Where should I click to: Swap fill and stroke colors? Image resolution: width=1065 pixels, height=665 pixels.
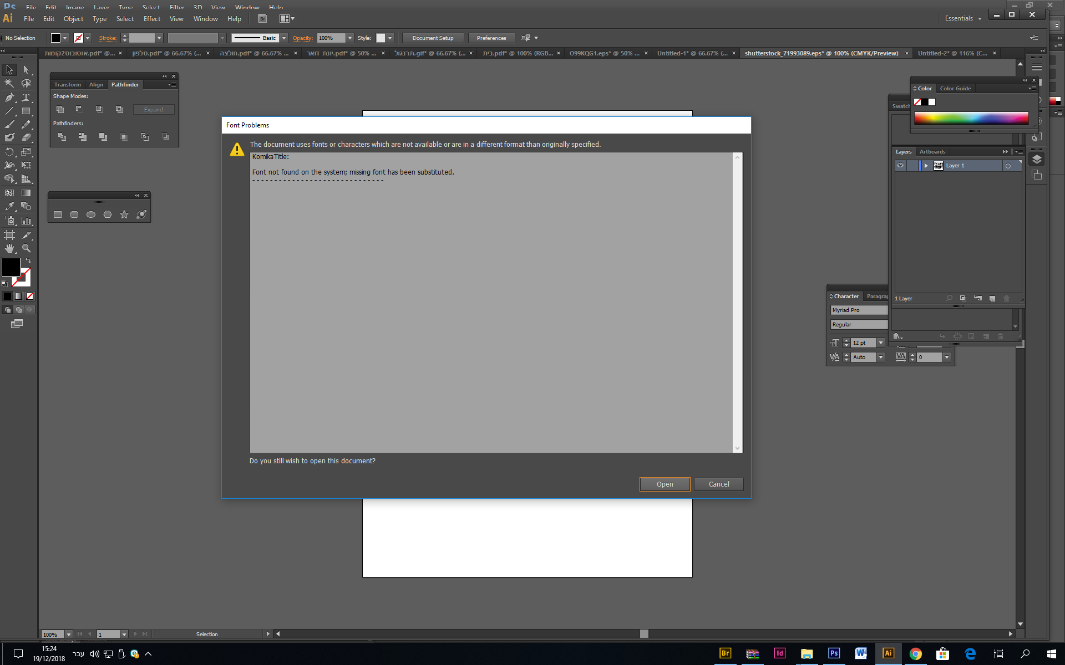coord(28,260)
